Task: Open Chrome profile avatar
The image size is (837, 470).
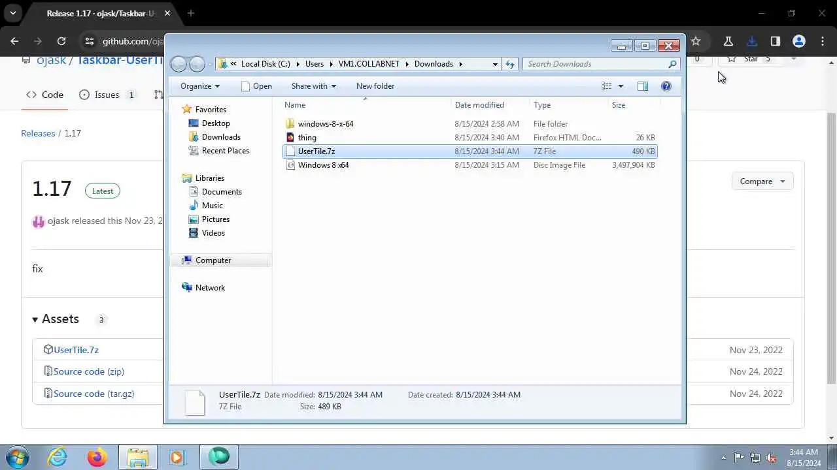Action: [799, 41]
